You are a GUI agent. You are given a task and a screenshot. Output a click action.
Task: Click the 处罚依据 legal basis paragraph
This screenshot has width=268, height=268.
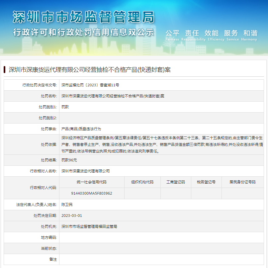pos(162,144)
